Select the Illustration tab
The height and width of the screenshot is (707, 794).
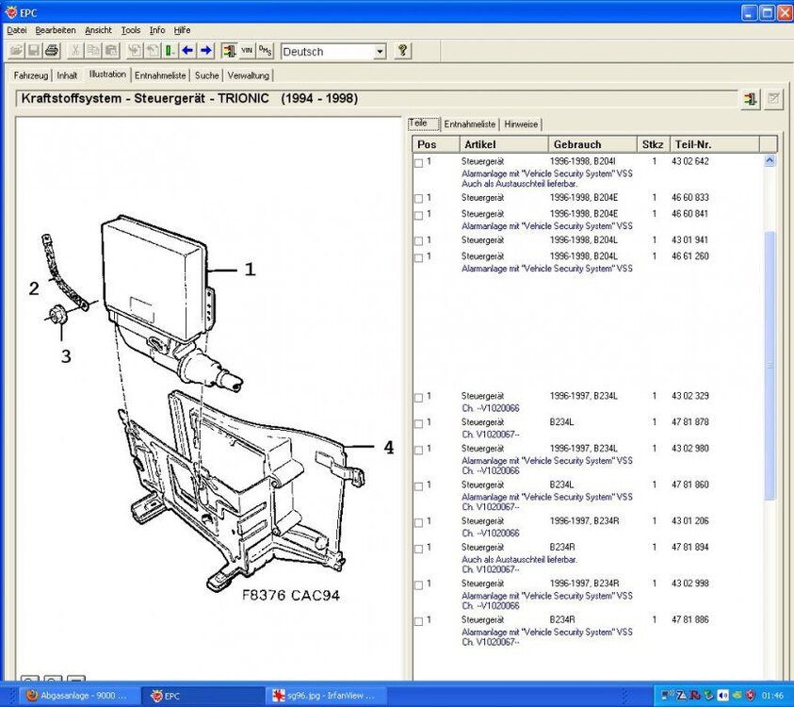click(x=107, y=74)
